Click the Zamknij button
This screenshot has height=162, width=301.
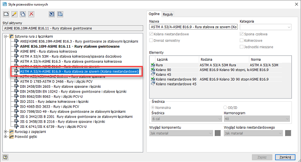pyautogui.click(x=285, y=157)
